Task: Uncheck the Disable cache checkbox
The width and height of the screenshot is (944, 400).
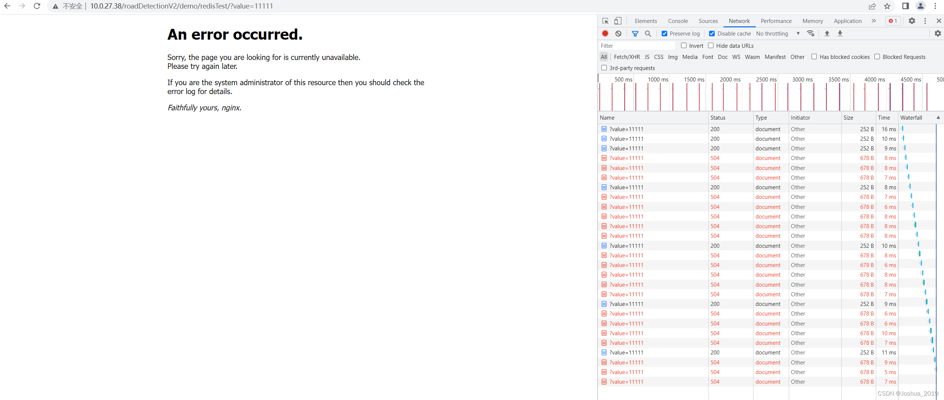Action: click(x=712, y=34)
